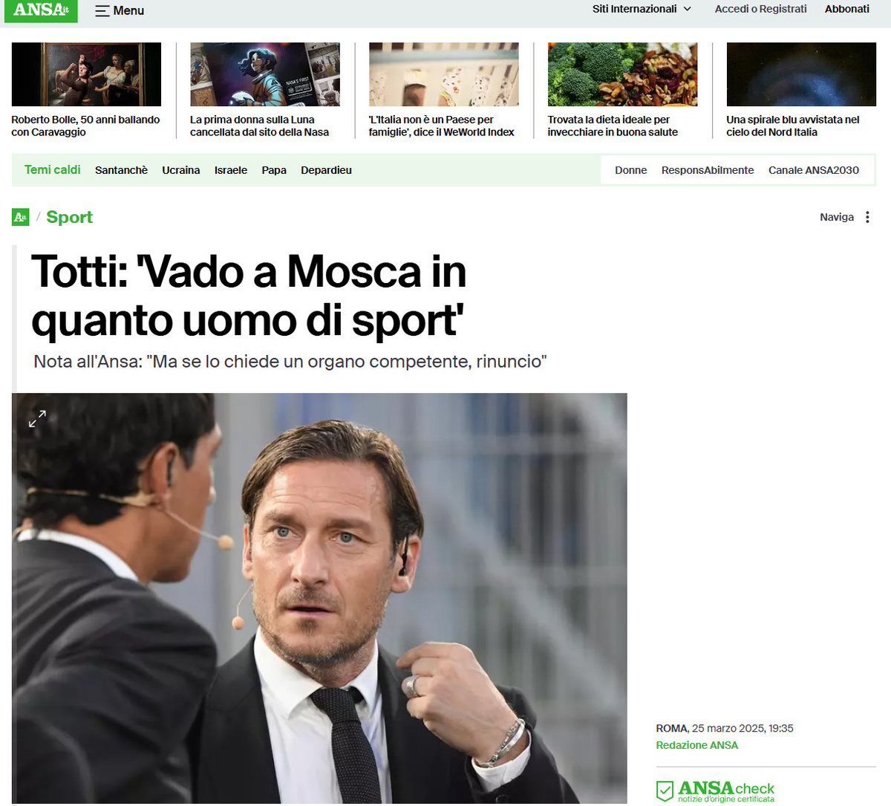Select the Santanchè hot topic

(x=121, y=170)
